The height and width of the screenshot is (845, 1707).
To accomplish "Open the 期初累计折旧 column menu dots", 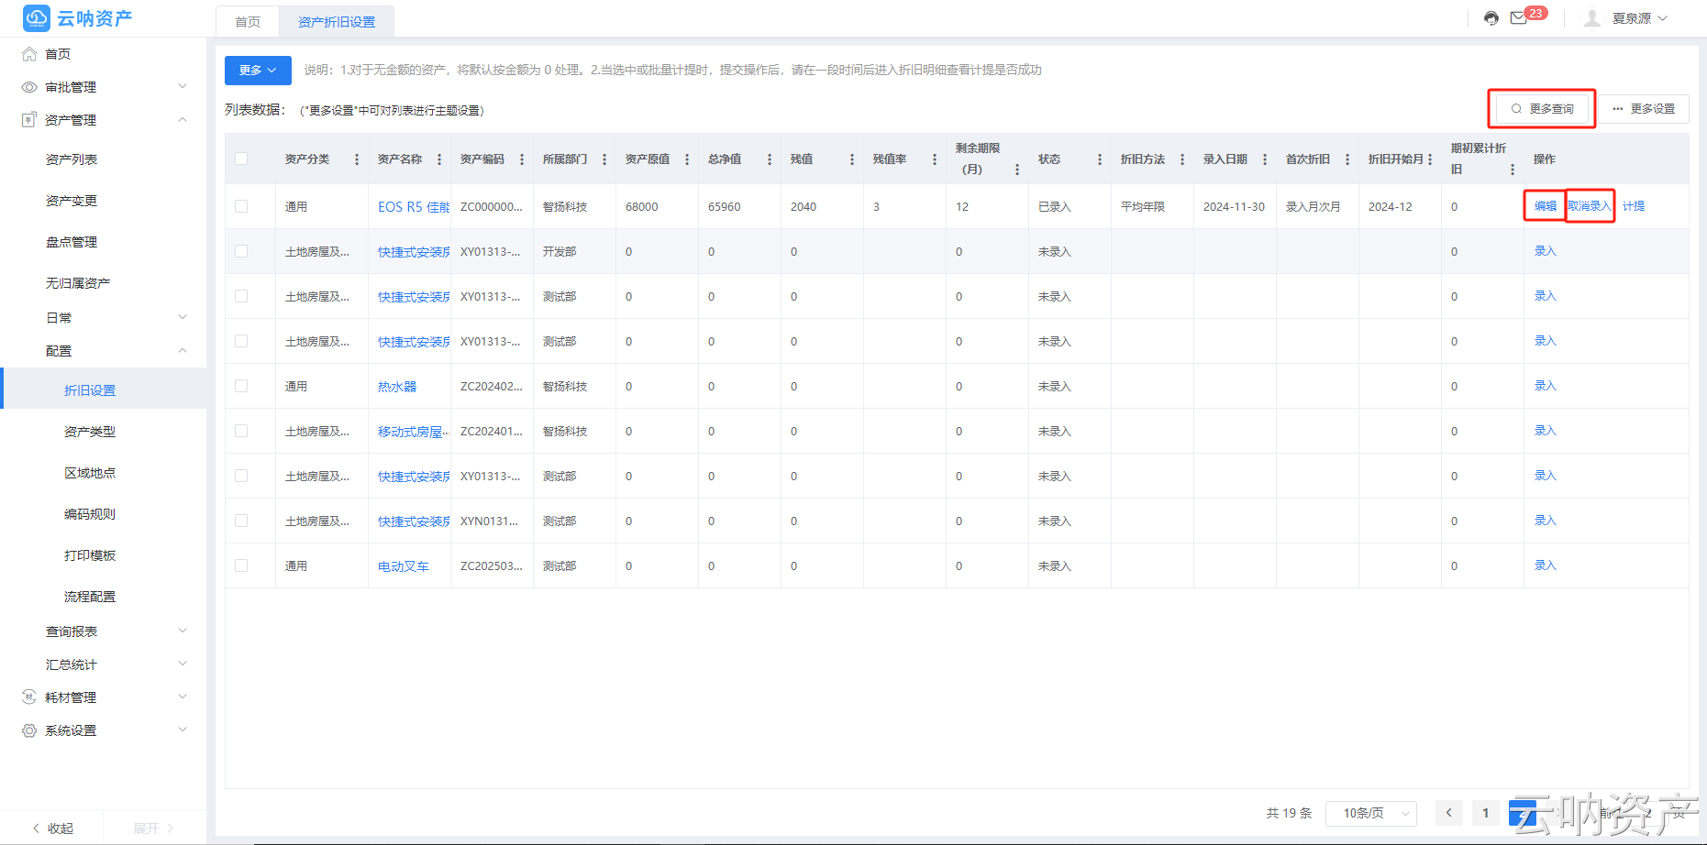I will click(1513, 170).
